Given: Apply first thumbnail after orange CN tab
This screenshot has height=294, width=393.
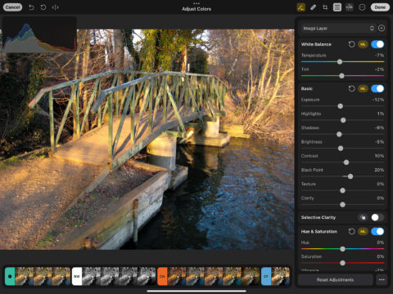Looking at the screenshot, I should tap(177, 276).
